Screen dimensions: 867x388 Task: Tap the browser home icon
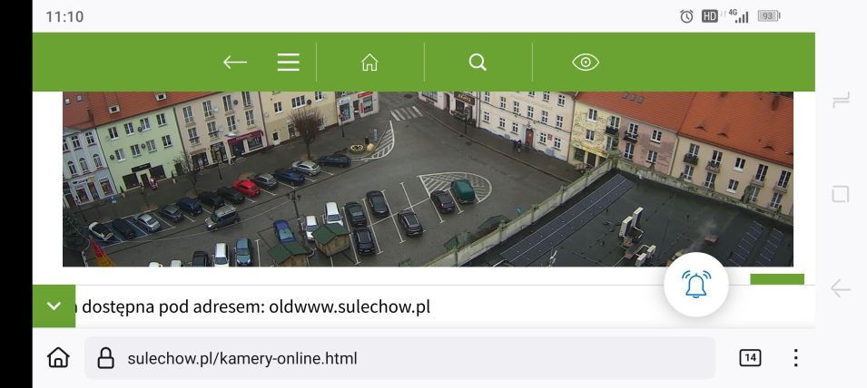click(x=58, y=358)
